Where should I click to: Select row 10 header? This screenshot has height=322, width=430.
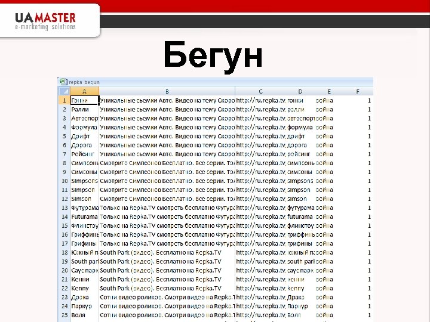click(64, 181)
